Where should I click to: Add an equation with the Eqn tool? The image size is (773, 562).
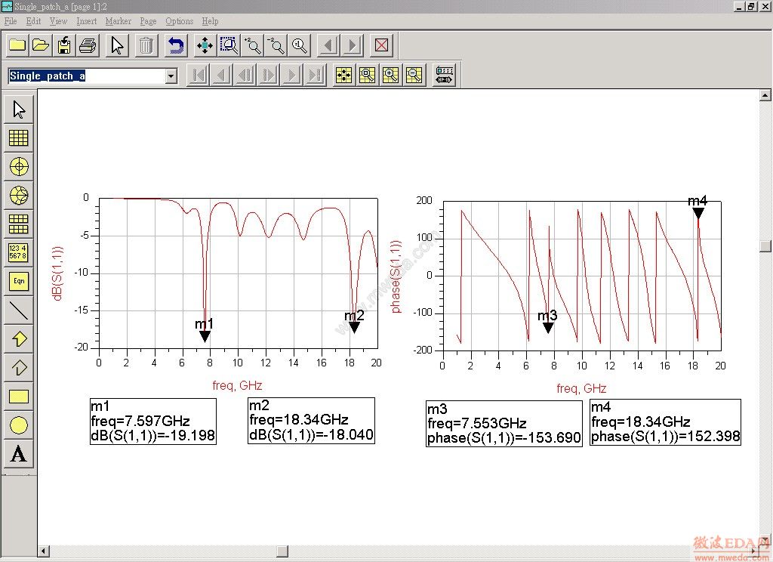pyautogui.click(x=19, y=281)
